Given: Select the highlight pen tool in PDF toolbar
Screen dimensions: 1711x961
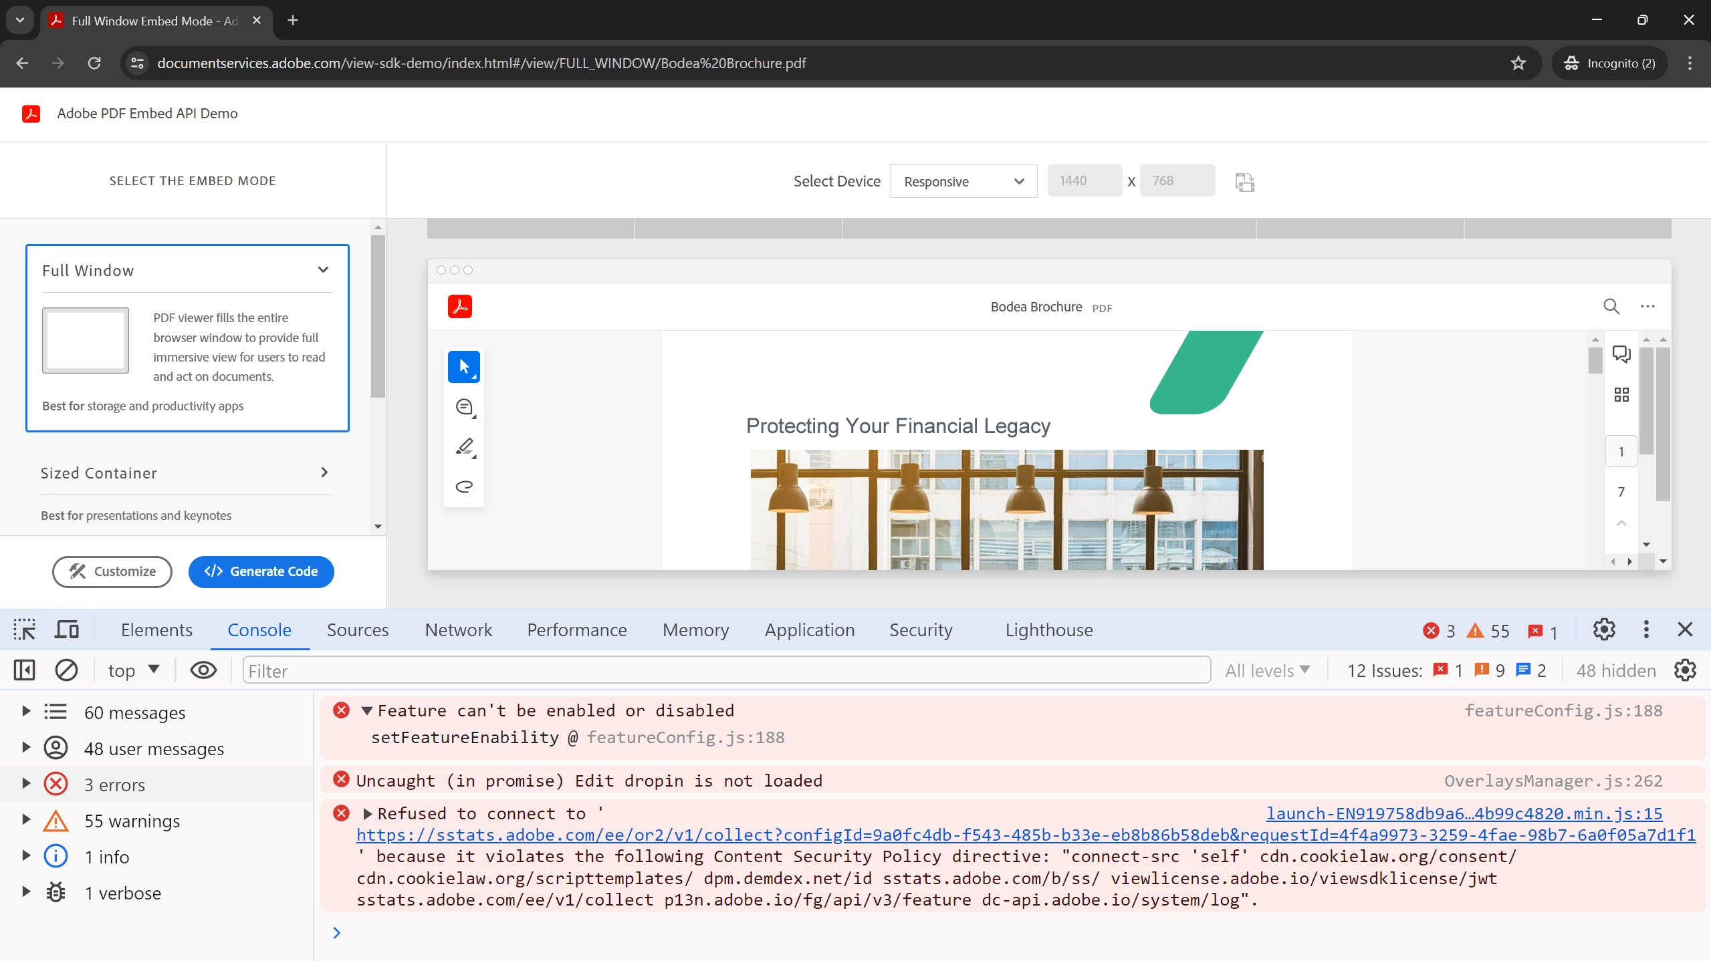Looking at the screenshot, I should (464, 446).
